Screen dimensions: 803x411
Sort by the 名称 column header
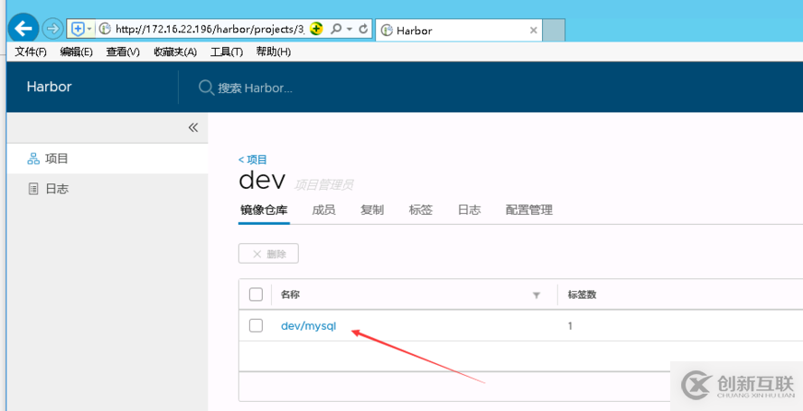290,294
